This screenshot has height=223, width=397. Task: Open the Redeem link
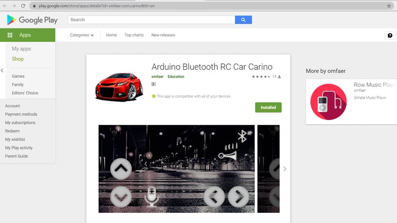(x=12, y=131)
